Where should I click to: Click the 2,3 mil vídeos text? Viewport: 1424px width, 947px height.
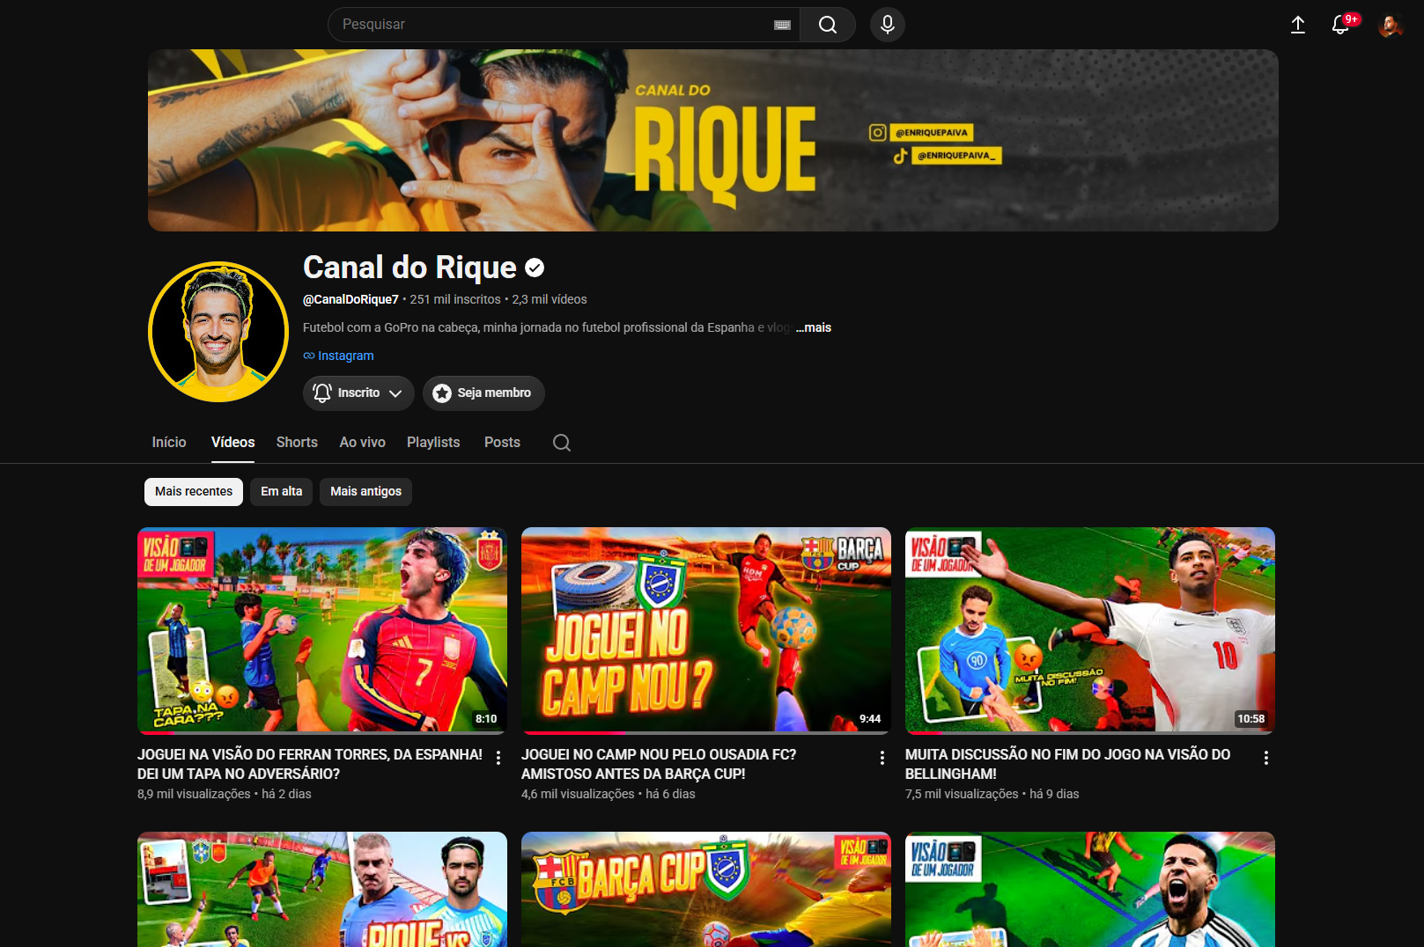coord(550,299)
